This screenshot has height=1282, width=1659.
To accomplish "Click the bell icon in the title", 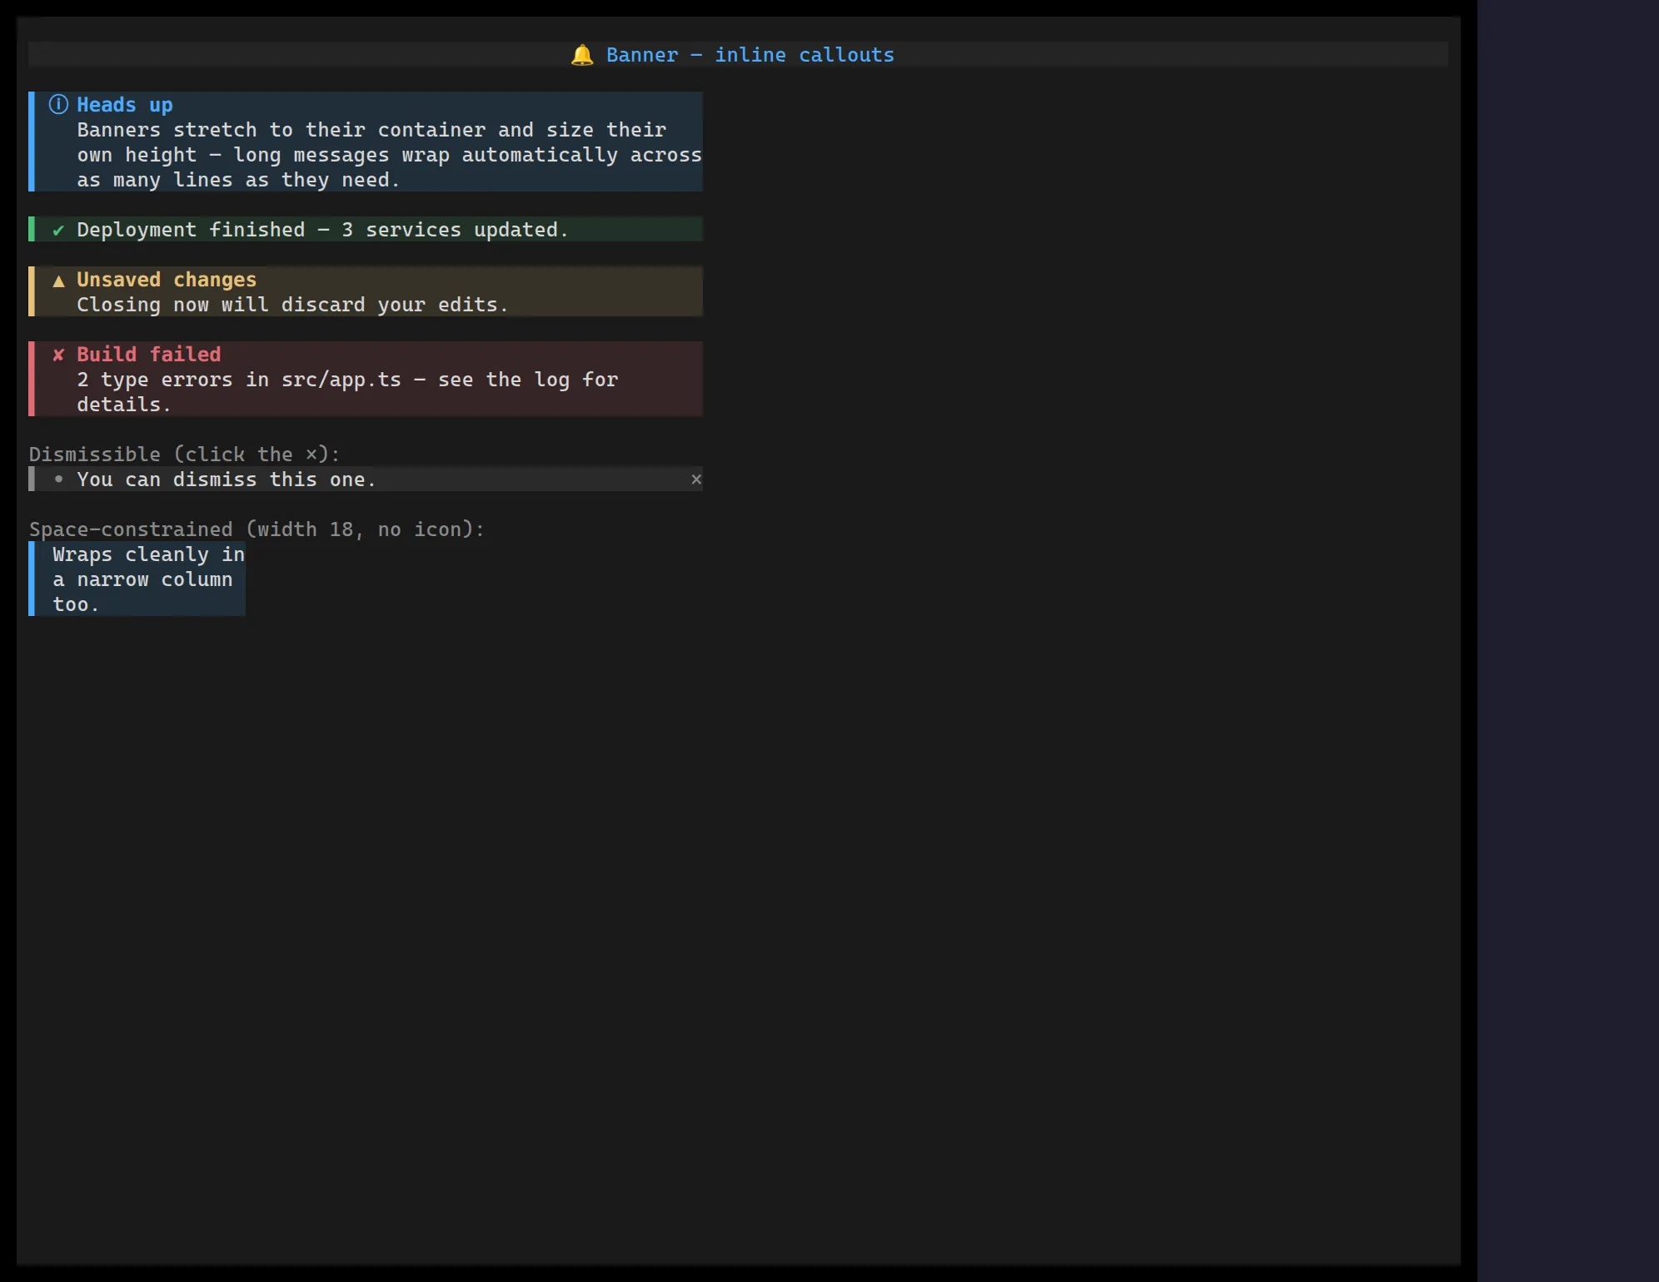I will click(582, 55).
